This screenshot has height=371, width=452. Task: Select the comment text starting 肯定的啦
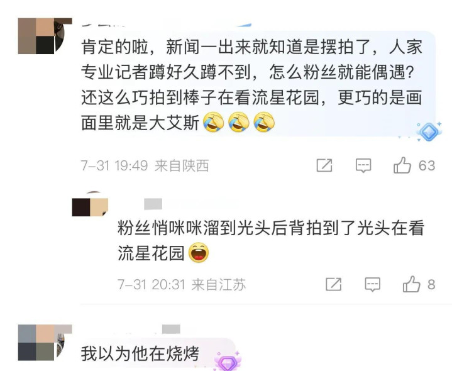[251, 85]
